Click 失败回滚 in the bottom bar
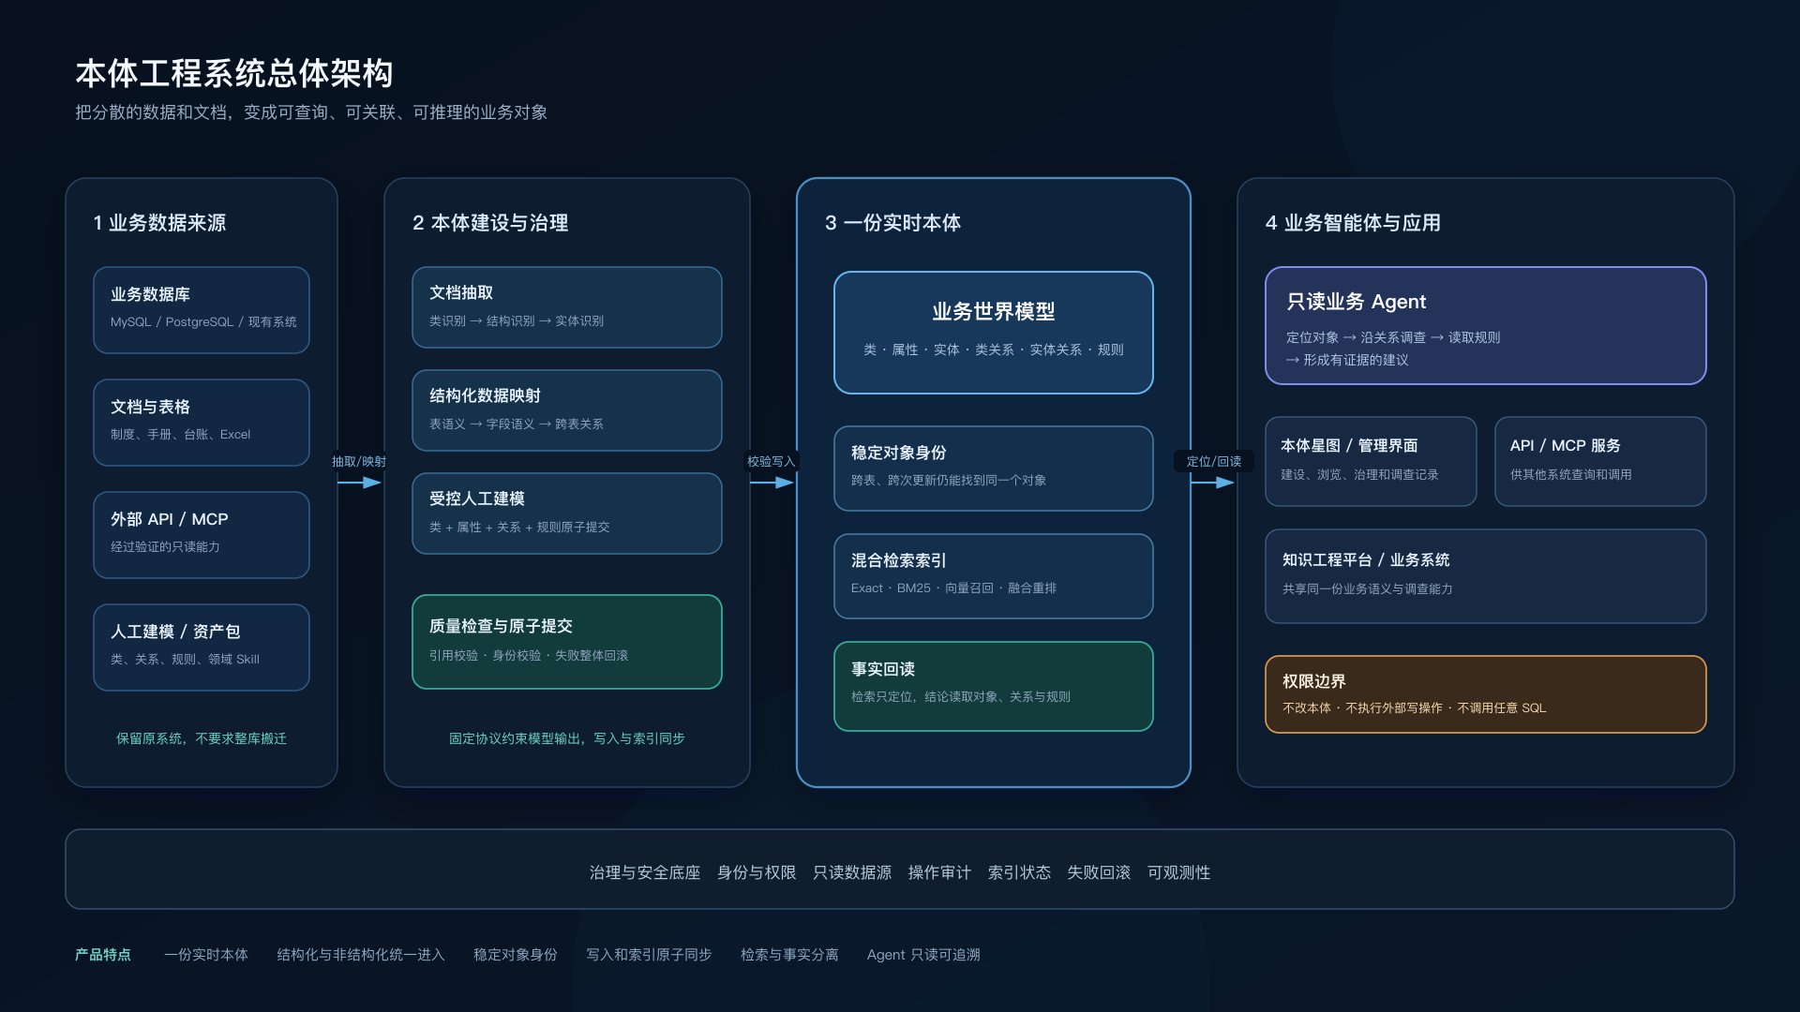This screenshot has height=1012, width=1800. tap(1099, 872)
